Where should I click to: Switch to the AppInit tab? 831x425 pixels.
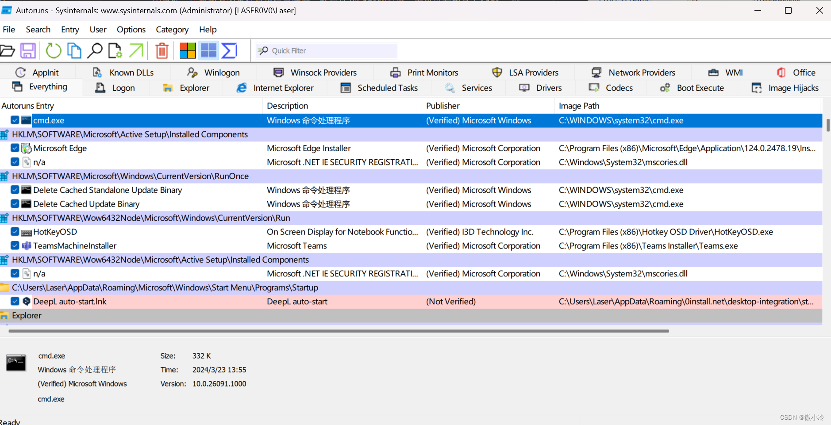[37, 73]
